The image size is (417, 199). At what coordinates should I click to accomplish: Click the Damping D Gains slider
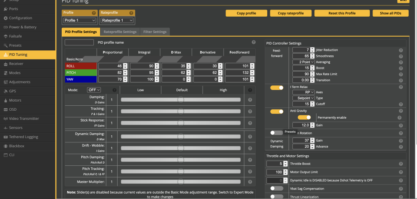click(x=181, y=100)
